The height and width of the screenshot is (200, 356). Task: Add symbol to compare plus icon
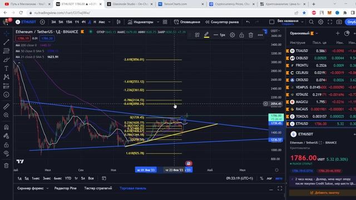[42, 22]
